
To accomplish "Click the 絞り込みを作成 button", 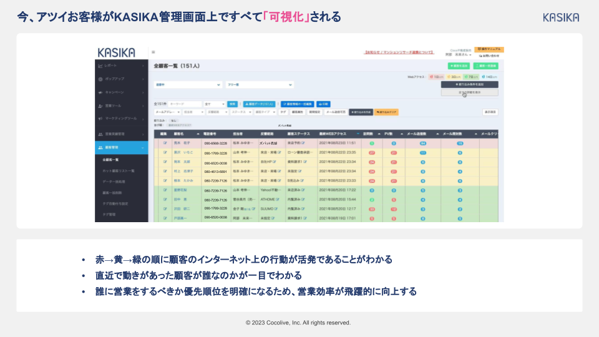I will click(x=361, y=112).
